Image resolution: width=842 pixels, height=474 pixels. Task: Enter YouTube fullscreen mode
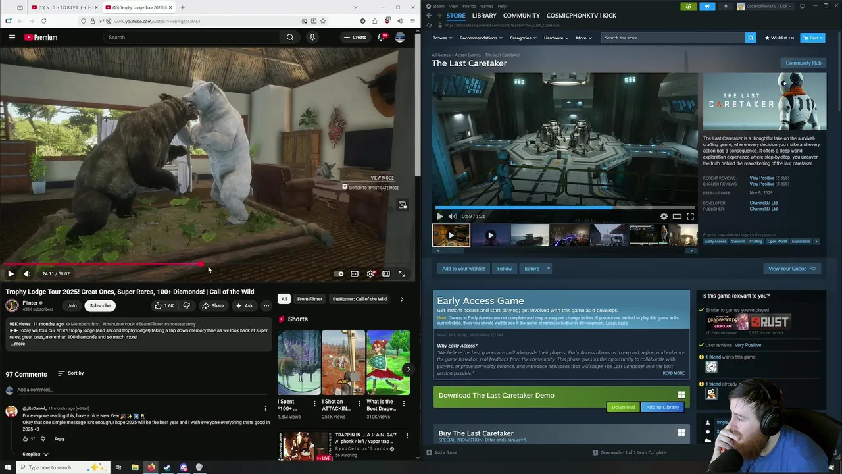coord(402,274)
